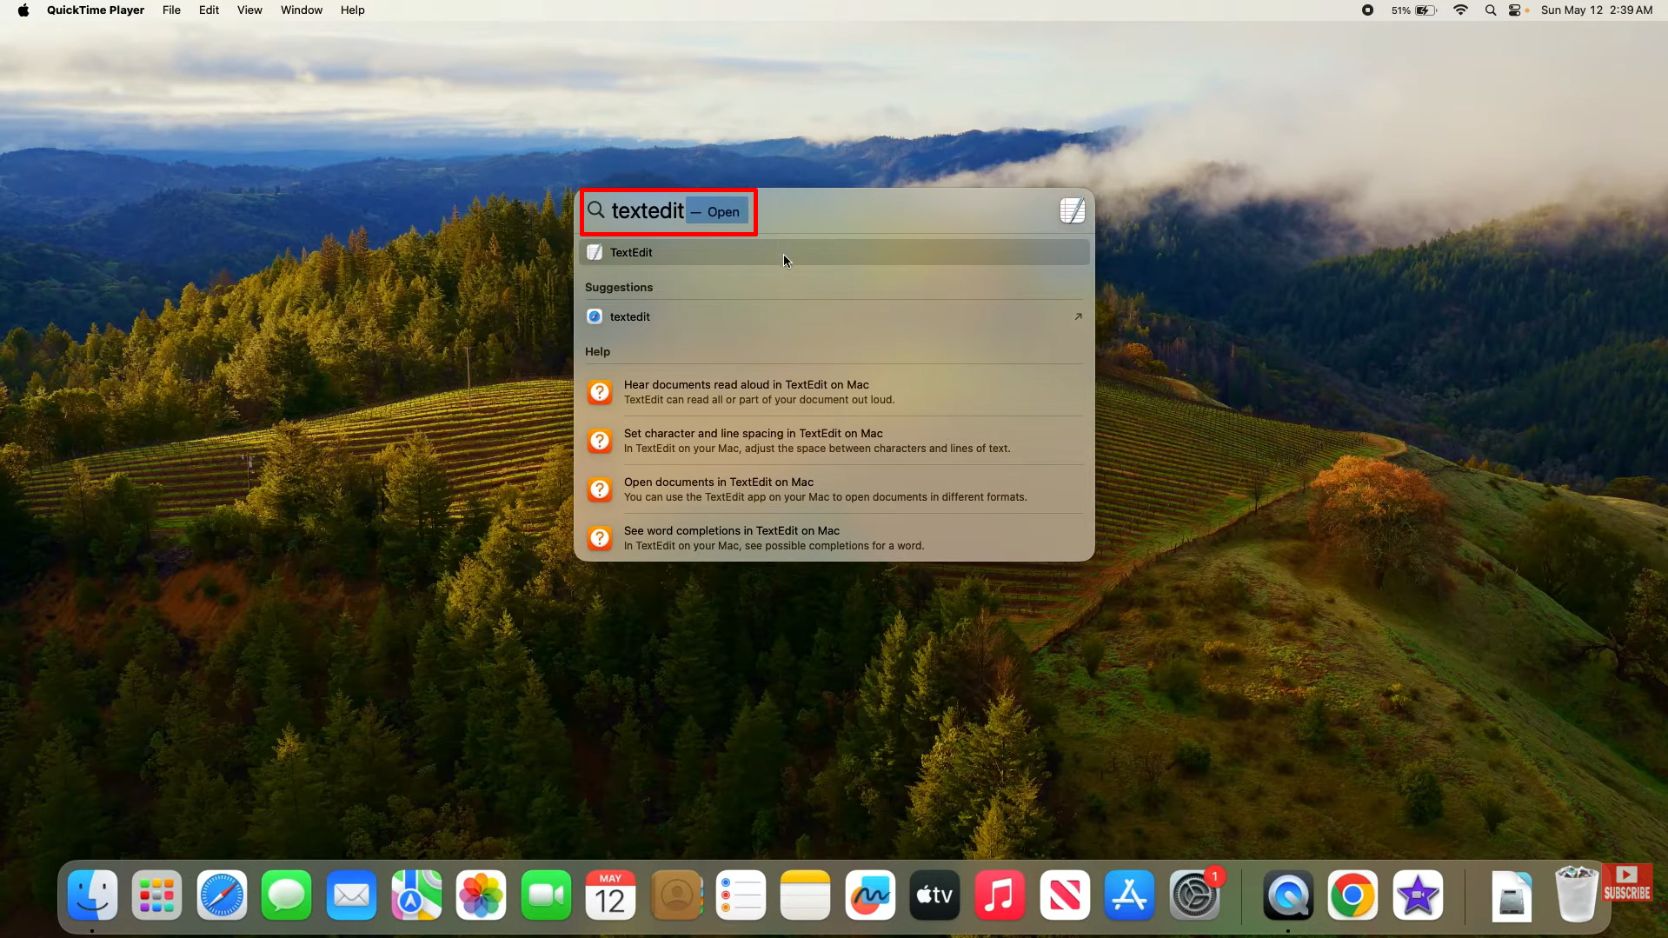Select the textedit web suggestion row
This screenshot has width=1668, height=938.
point(834,316)
